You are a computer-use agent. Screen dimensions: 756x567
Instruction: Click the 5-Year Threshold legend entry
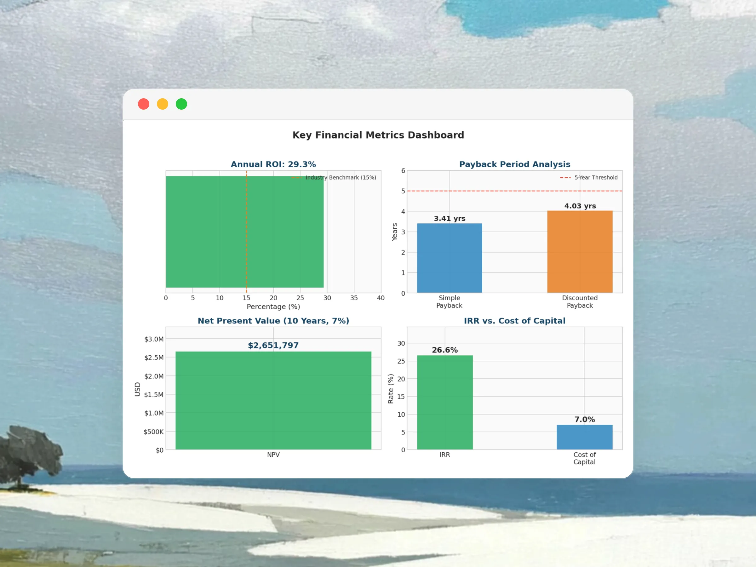pyautogui.click(x=596, y=177)
